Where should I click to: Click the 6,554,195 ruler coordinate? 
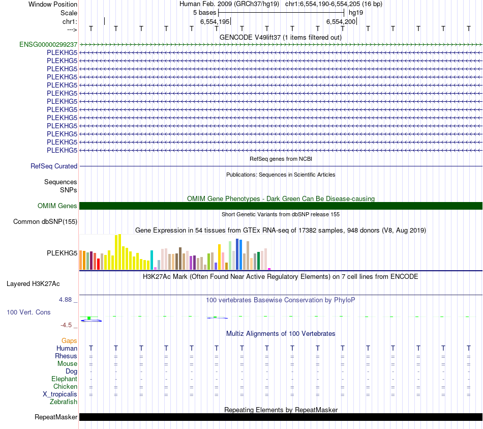[215, 21]
